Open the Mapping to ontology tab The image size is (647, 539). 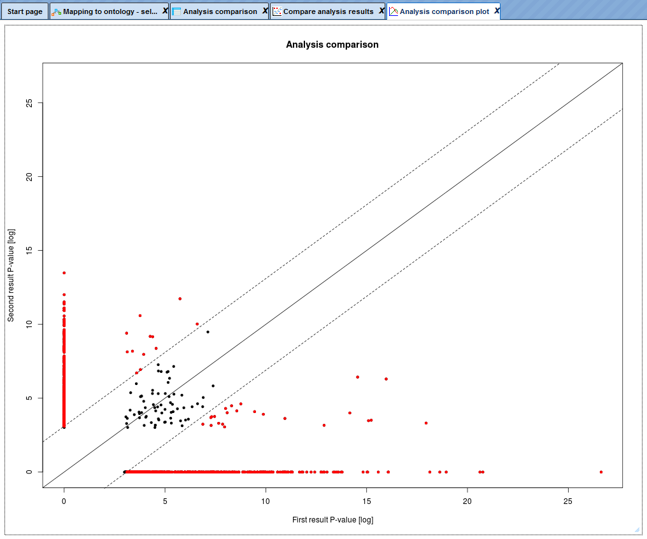110,11
